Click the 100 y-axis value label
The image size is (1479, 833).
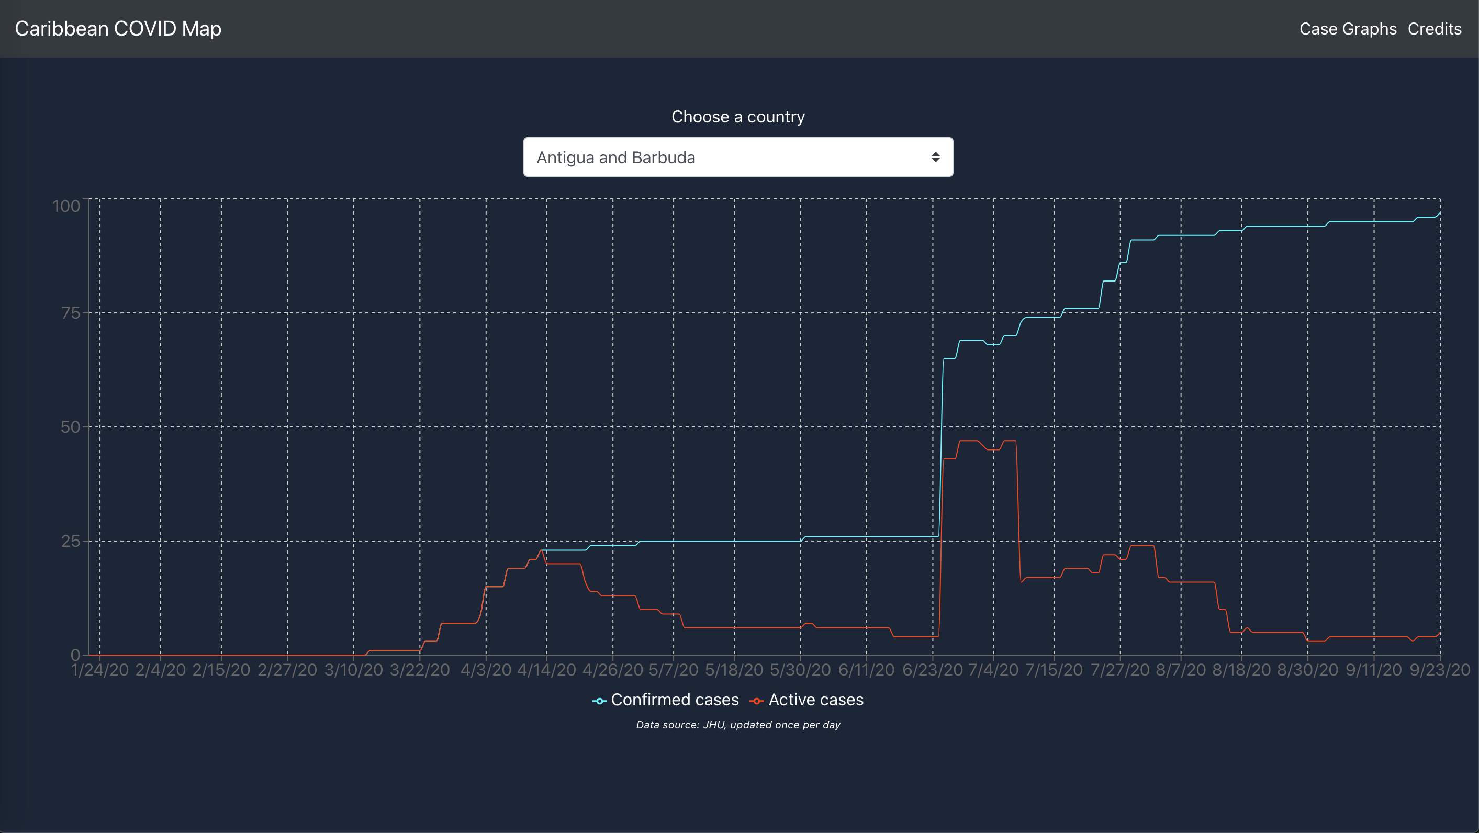66,206
